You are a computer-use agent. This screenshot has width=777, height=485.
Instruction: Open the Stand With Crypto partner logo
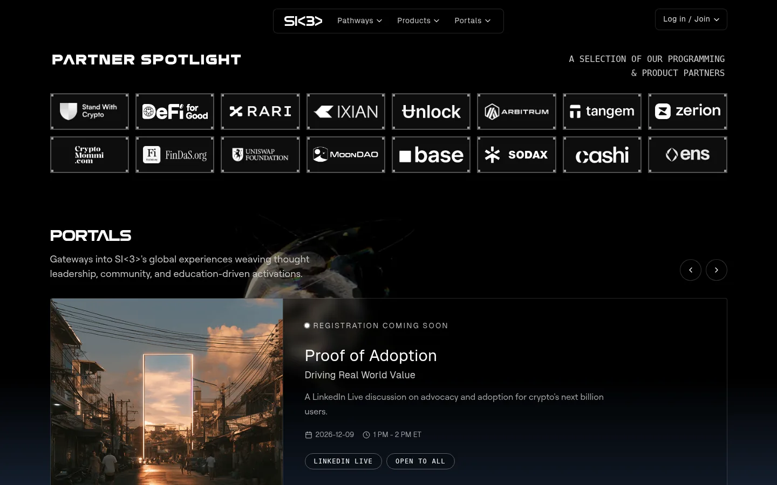click(x=90, y=112)
